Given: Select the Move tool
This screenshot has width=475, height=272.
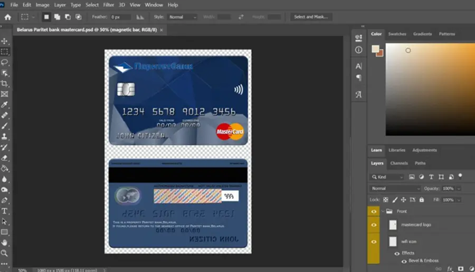Looking at the screenshot, I should (5, 41).
